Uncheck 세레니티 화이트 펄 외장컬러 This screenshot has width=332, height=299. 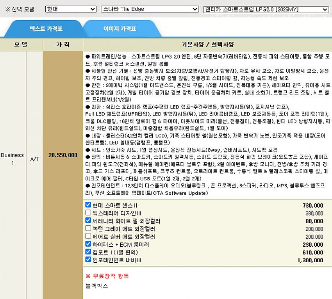point(88,221)
